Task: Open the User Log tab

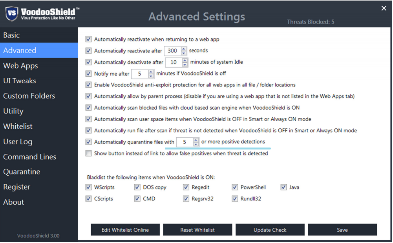Action: click(x=18, y=142)
